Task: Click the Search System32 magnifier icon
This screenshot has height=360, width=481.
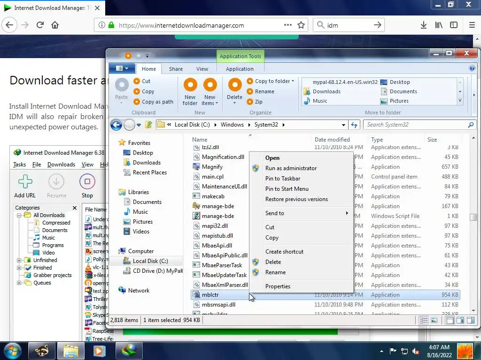Action: pos(471,125)
